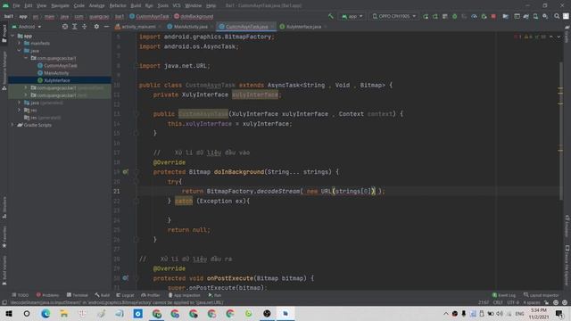571x321 pixels.
Task: Click the 4 spaces indent indicator
Action: pos(532,302)
